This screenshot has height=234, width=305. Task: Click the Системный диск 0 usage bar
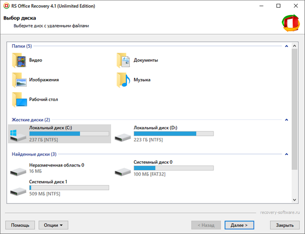click(x=173, y=168)
